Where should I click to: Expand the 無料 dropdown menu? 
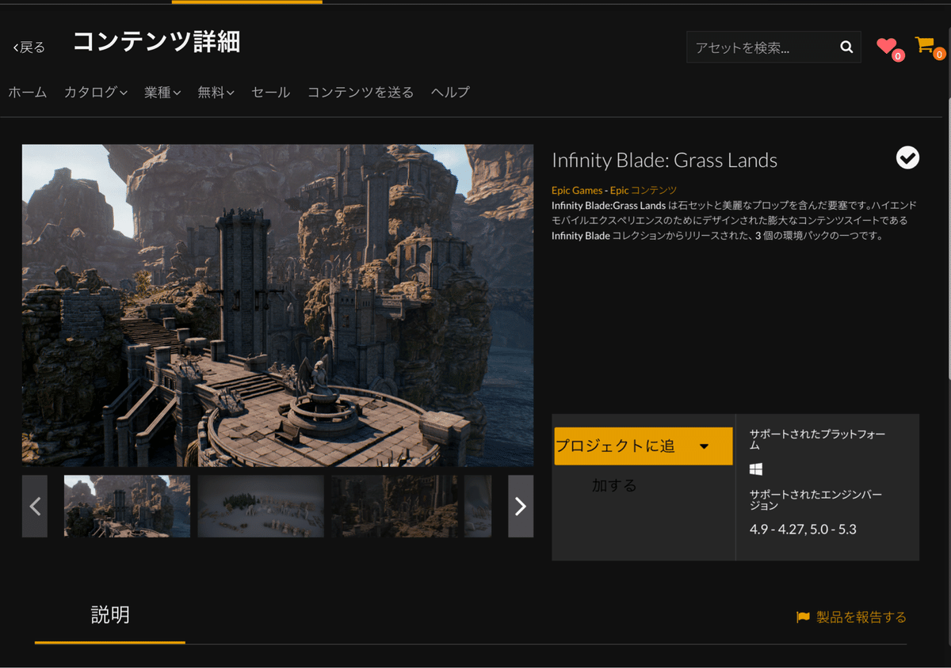coord(215,92)
